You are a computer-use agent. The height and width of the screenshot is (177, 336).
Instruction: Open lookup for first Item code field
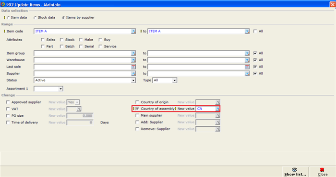click(133, 32)
